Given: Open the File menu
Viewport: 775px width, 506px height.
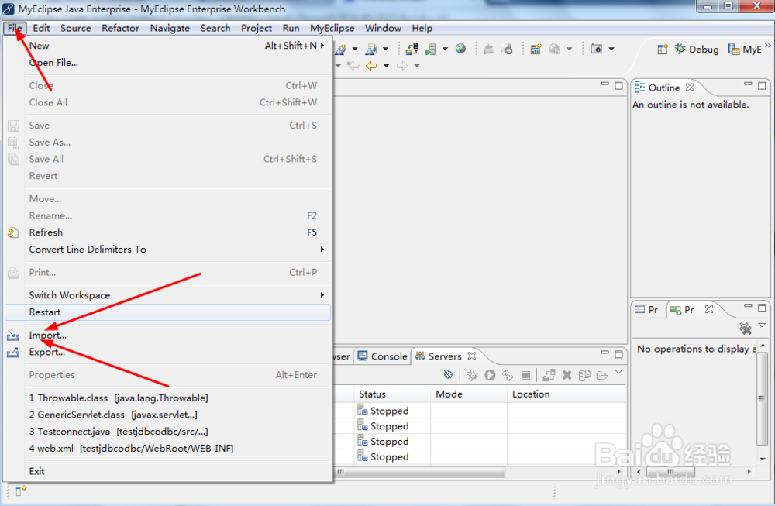Looking at the screenshot, I should [x=14, y=28].
